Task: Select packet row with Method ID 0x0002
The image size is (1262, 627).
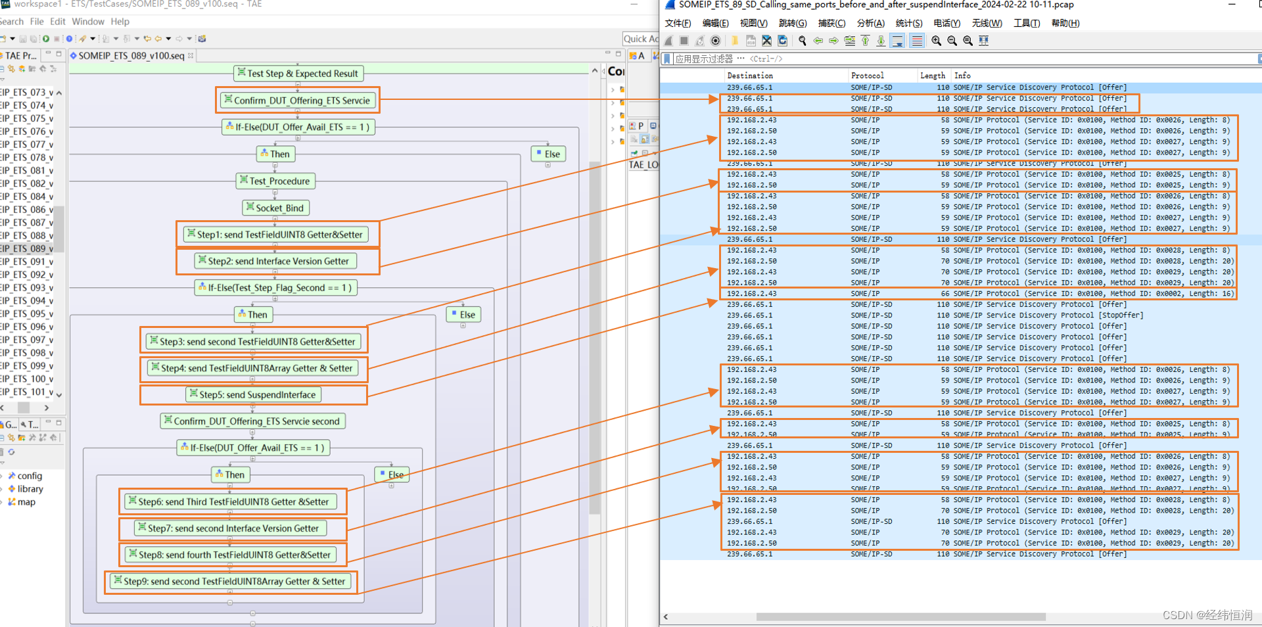Action: click(960, 294)
